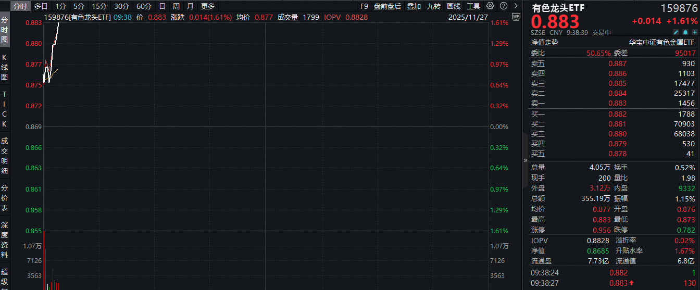700x290 pixels.
Task: Select the 5分 timeframe tab
Action: tap(79, 6)
